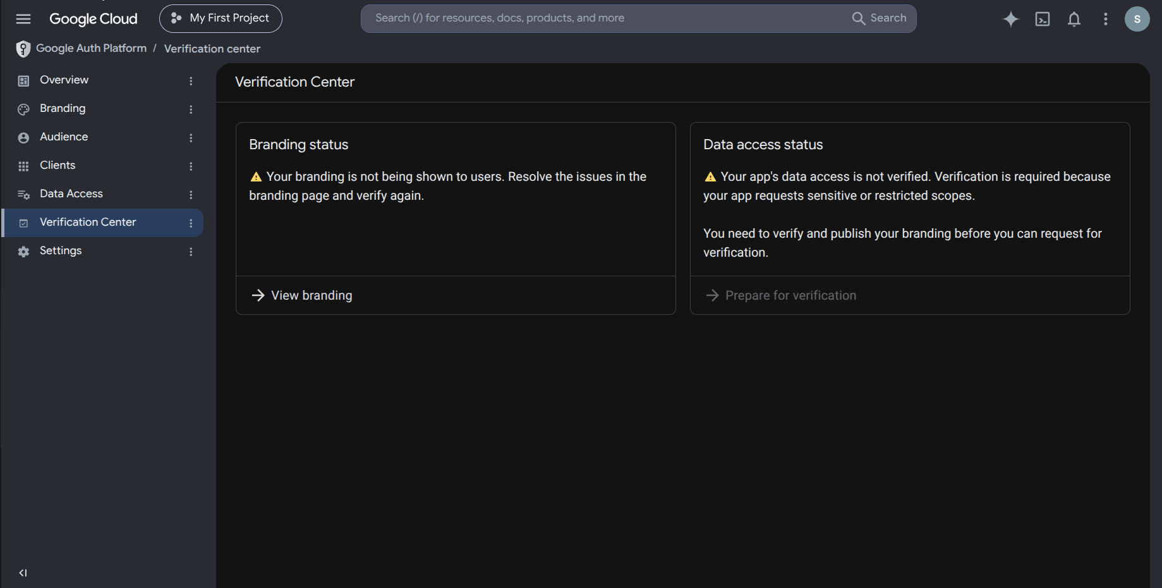1162x588 pixels.
Task: Open more options for Branding
Action: pyautogui.click(x=191, y=109)
